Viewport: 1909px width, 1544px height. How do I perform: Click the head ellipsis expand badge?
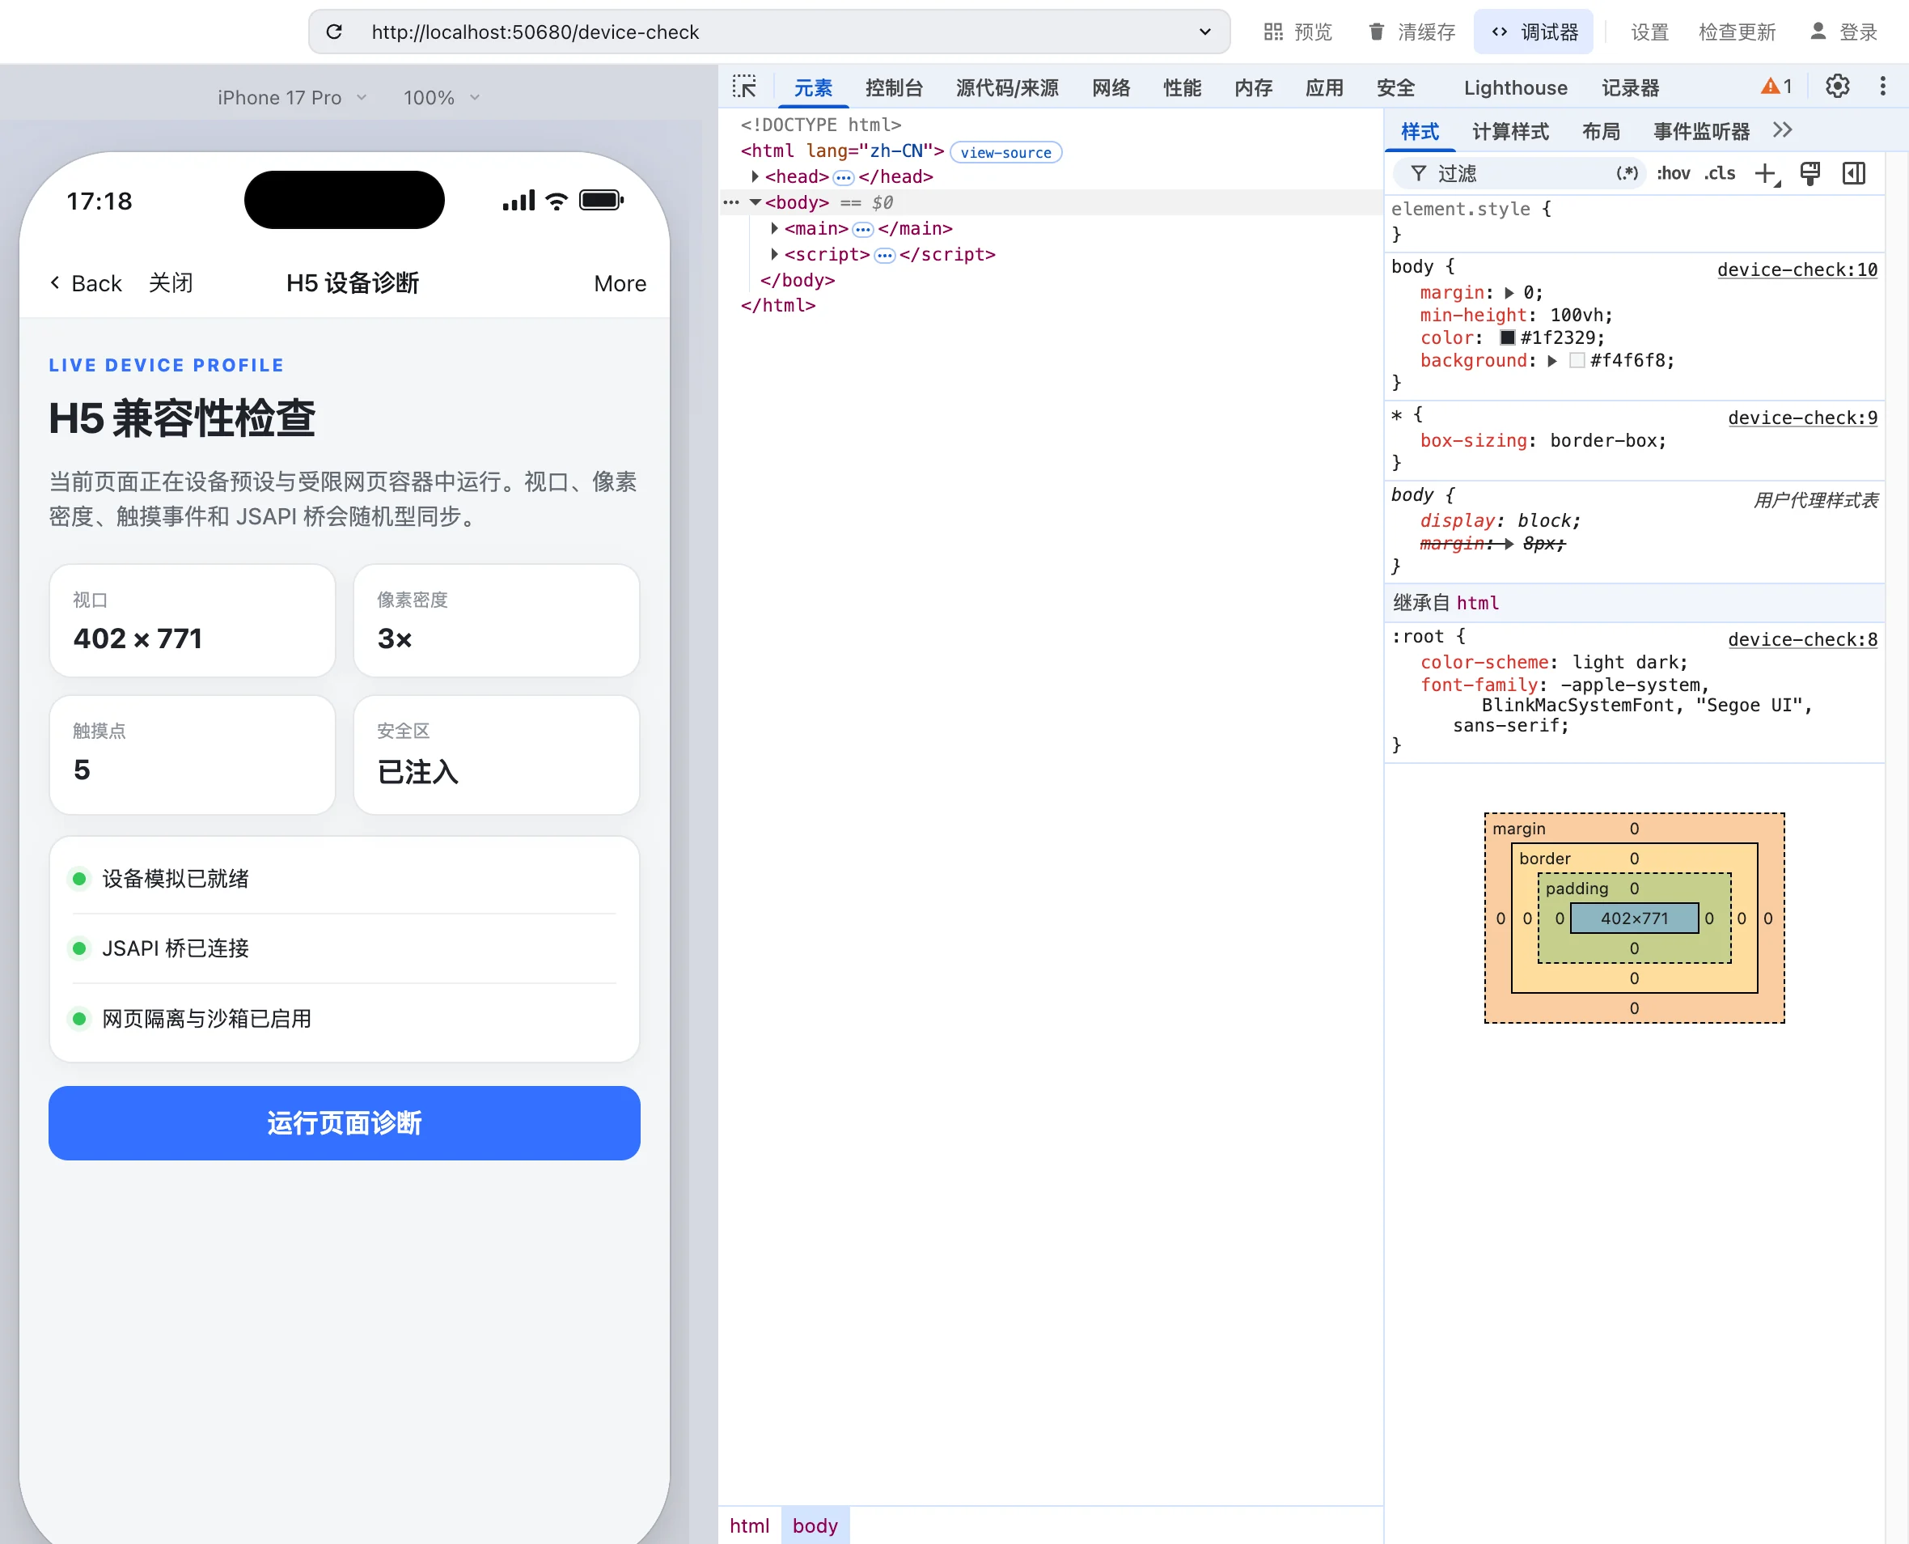(844, 178)
